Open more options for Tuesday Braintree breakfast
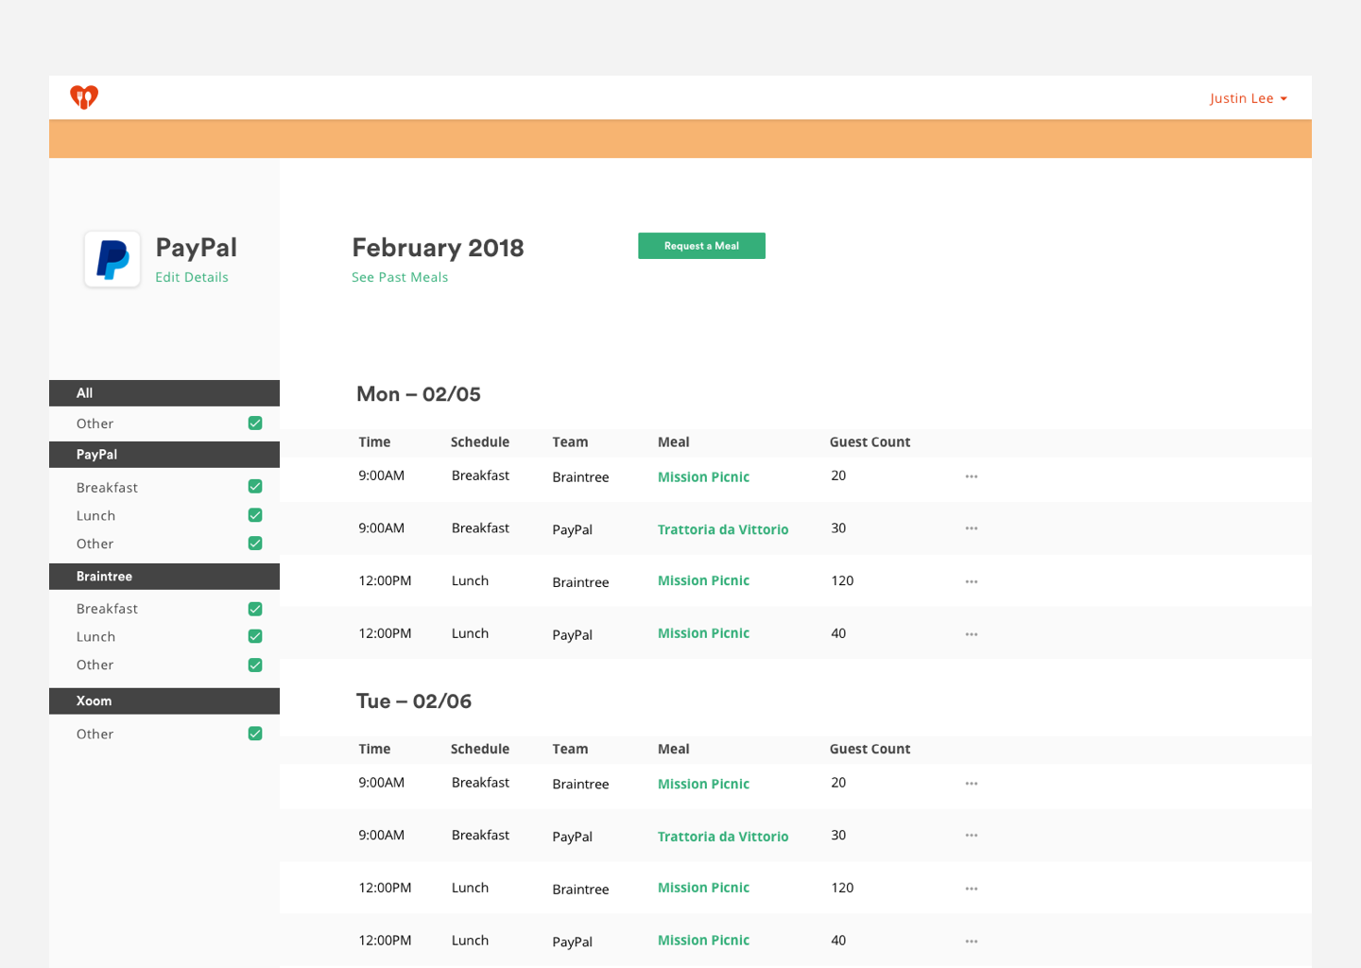The image size is (1361, 968). coord(972,784)
